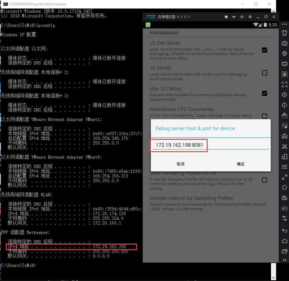Viewport: 289px width, 281px height.
Task: Click the volume down speaker icon
Action: point(285,105)
